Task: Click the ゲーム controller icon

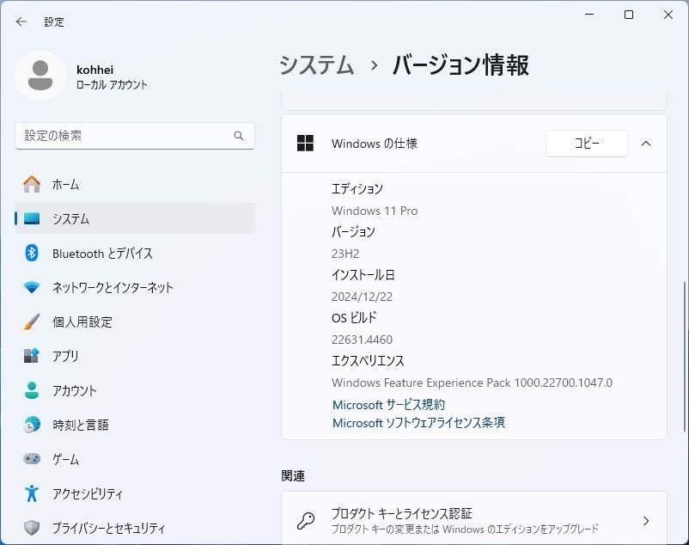Action: [32, 459]
